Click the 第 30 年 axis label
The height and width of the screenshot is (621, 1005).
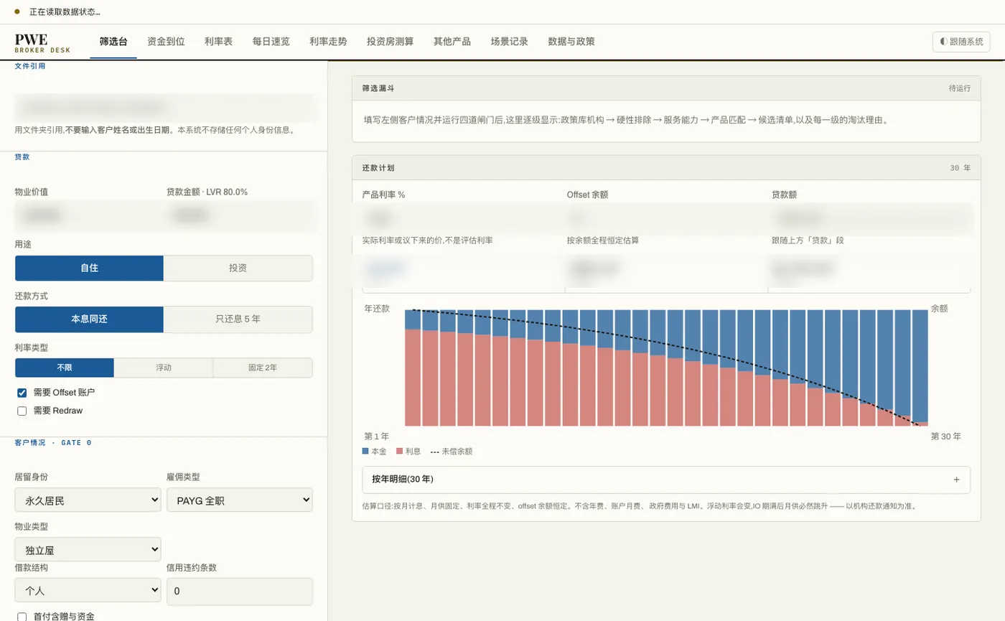pos(945,436)
